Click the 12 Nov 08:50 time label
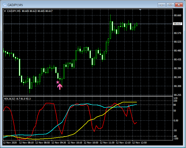Viewport: 186px width, 148px height. [x=42, y=142]
